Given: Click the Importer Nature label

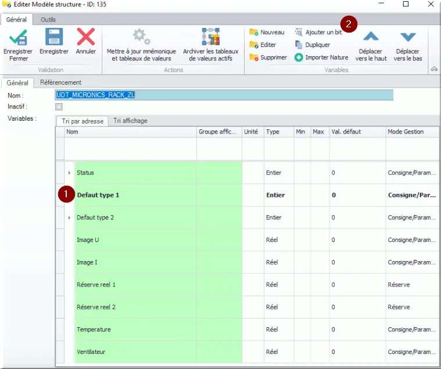Looking at the screenshot, I should 327,57.
